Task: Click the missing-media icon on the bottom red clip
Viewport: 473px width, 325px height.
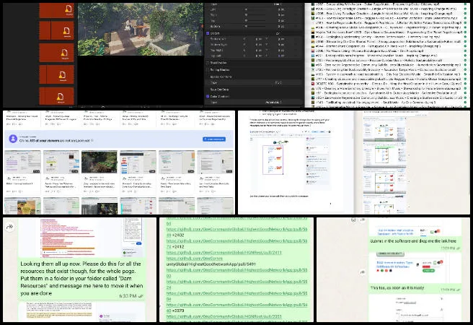Action: point(60,97)
